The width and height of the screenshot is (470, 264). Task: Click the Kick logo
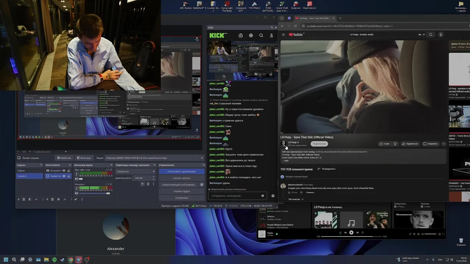tap(217, 36)
